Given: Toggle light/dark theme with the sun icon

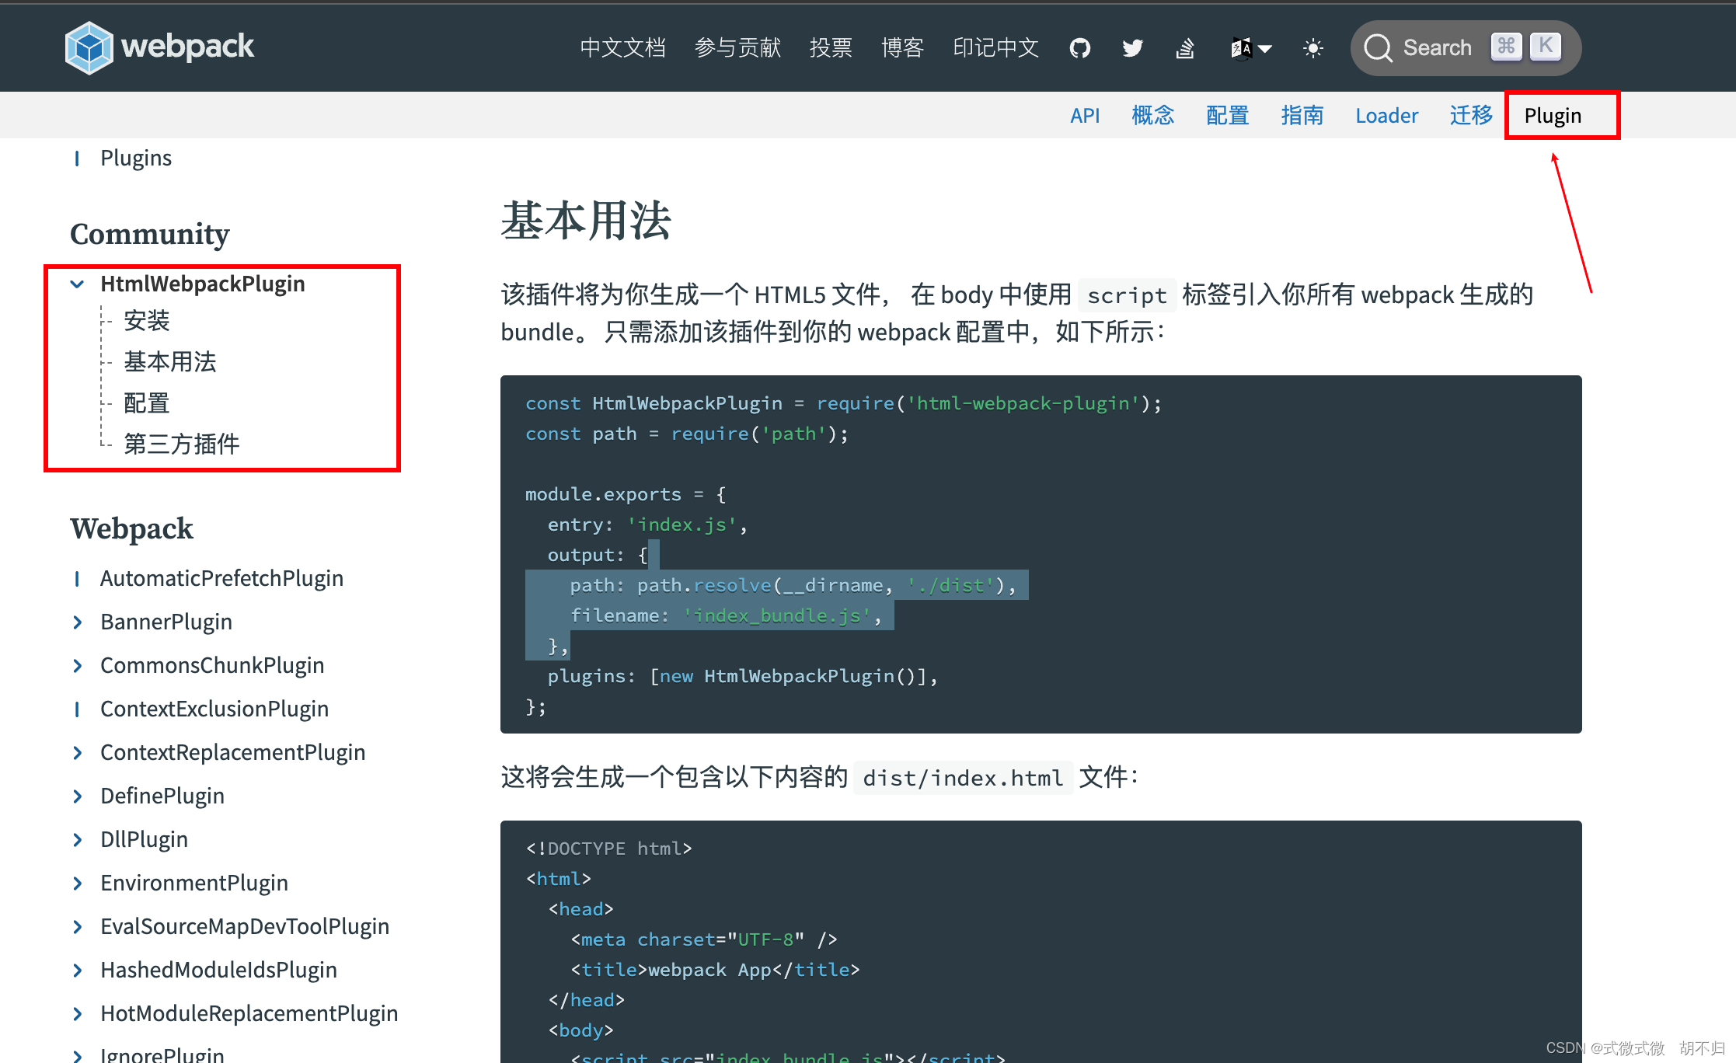Looking at the screenshot, I should 1312,47.
